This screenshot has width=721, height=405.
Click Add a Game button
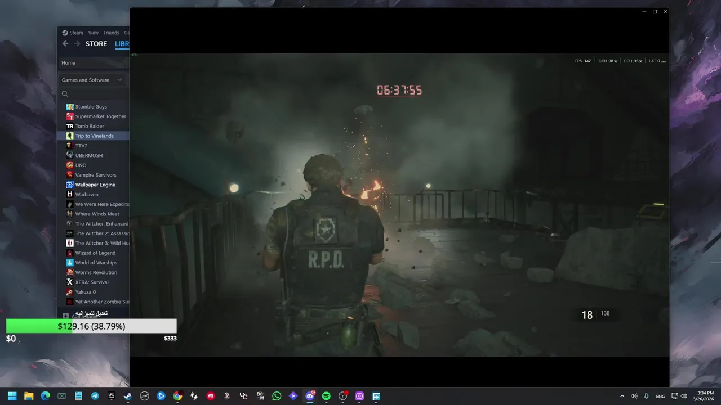coord(82,316)
